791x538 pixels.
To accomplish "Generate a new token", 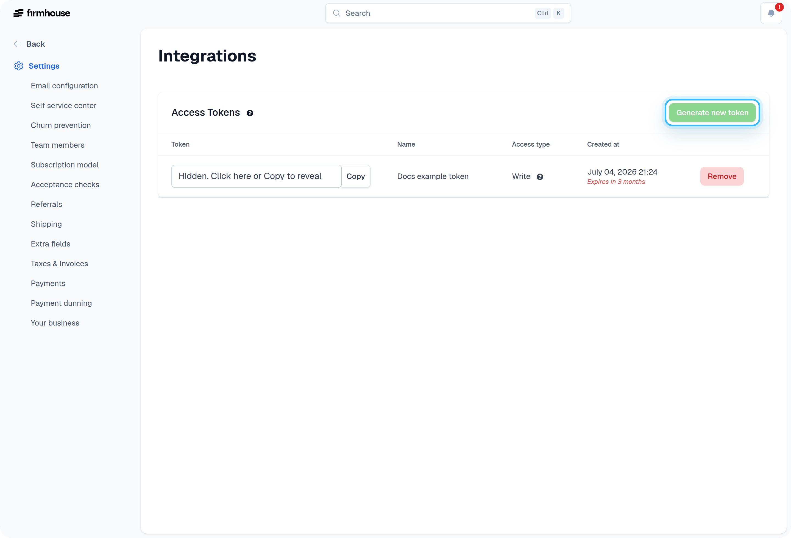I will (712, 113).
